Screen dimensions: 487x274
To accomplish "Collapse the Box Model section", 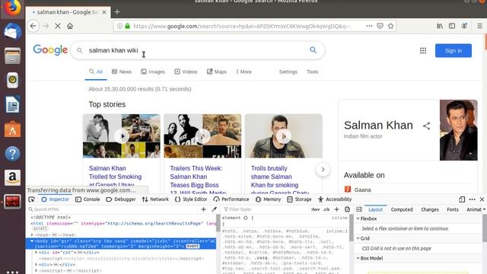I will point(358,258).
